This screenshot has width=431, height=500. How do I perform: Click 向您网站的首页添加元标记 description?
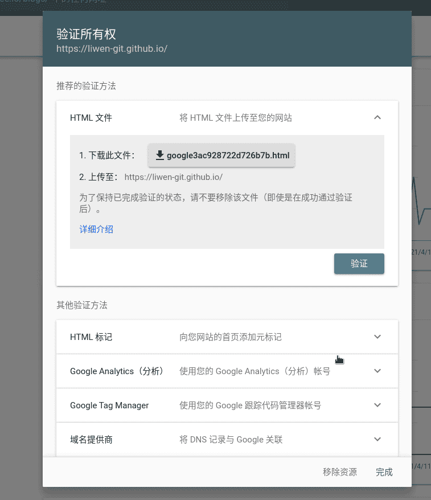point(231,337)
